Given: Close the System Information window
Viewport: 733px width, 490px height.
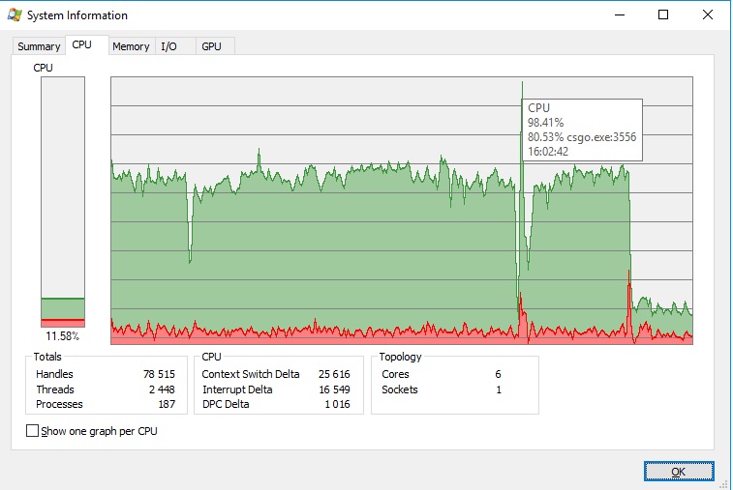Looking at the screenshot, I should (x=708, y=14).
